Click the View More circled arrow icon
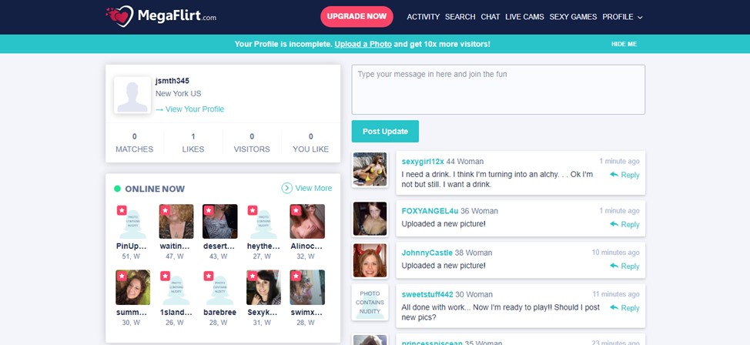 [286, 188]
